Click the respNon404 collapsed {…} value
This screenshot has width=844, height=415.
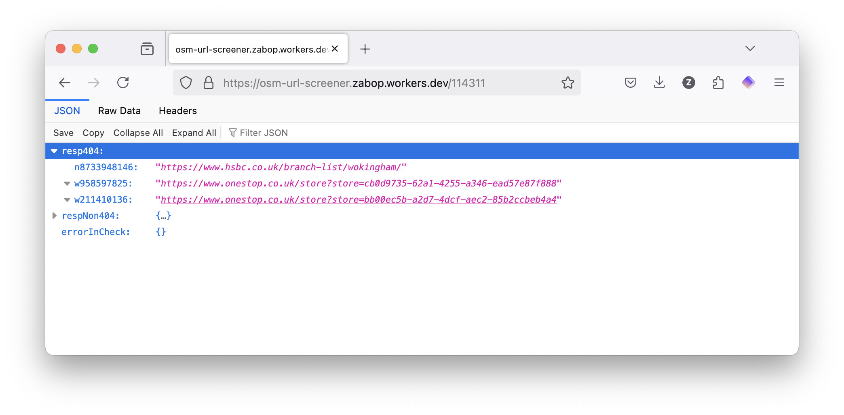(164, 216)
